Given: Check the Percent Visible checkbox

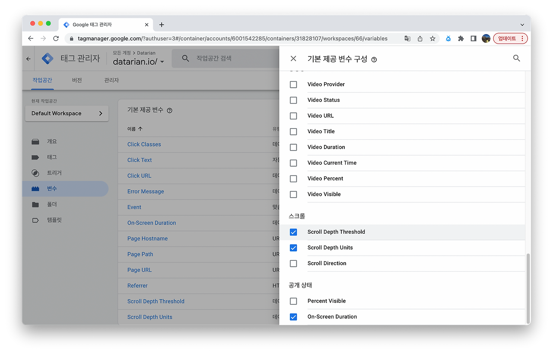Looking at the screenshot, I should (x=293, y=301).
